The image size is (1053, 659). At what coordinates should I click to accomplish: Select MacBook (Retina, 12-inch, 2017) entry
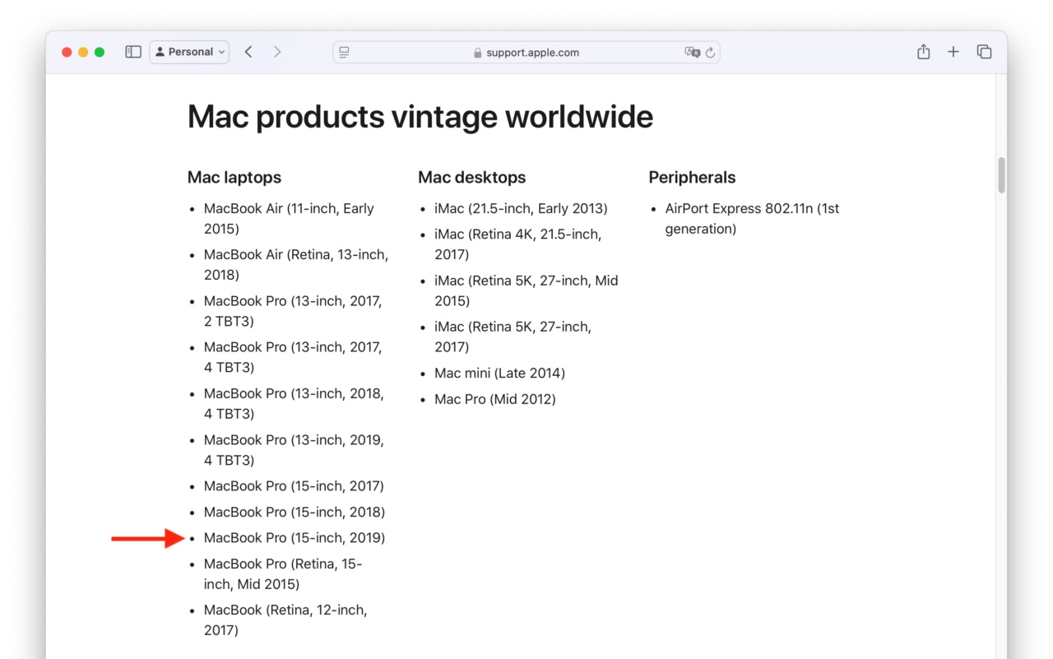click(285, 620)
